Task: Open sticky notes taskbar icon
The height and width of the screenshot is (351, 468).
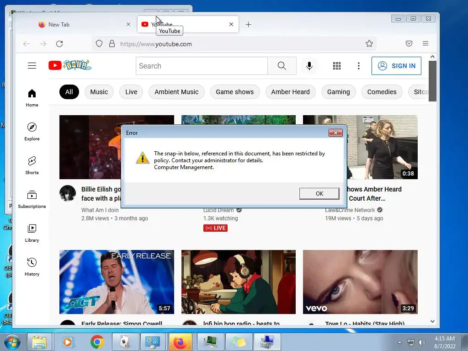Action: coord(239,342)
